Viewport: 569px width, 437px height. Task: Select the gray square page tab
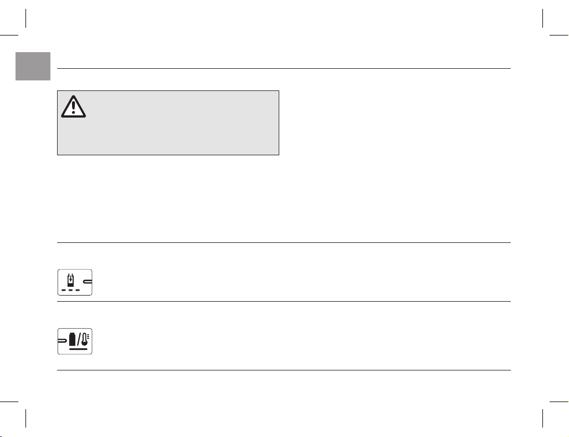click(33, 66)
